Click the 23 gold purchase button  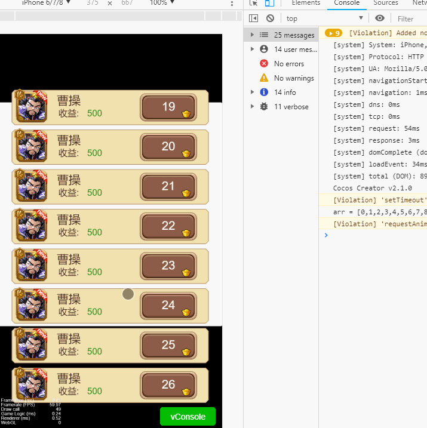[x=168, y=266]
